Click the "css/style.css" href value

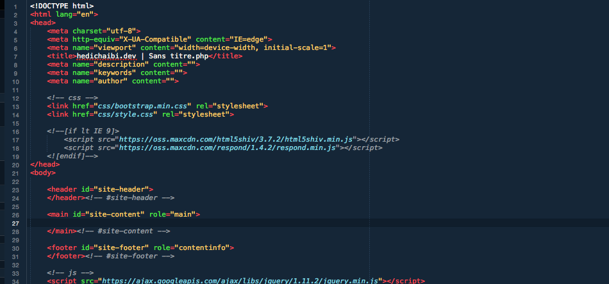pyautogui.click(x=126, y=115)
